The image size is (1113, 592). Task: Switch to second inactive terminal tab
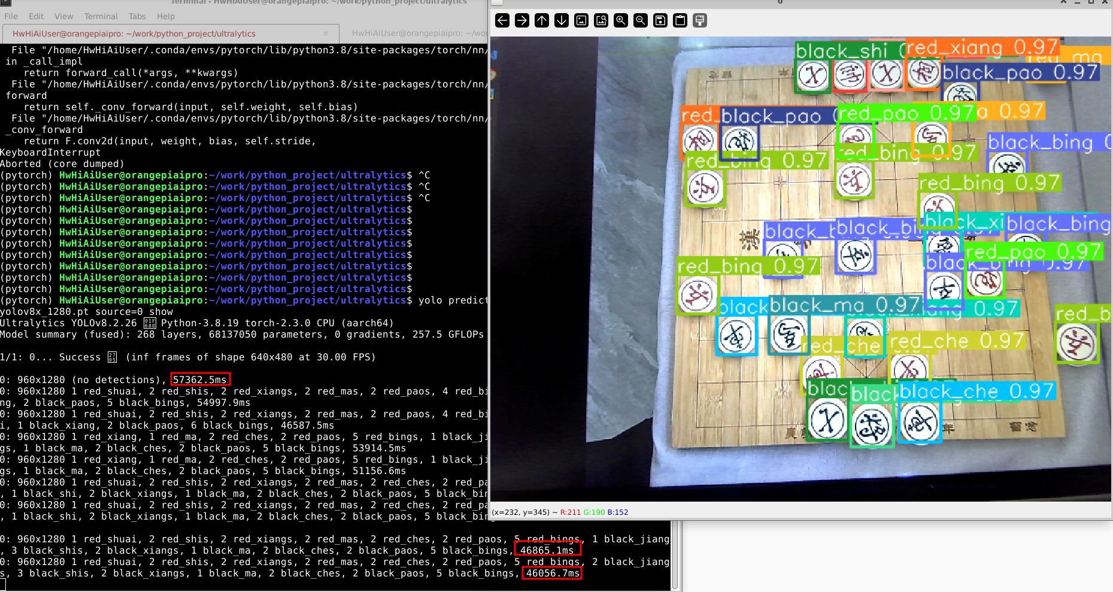click(x=418, y=34)
